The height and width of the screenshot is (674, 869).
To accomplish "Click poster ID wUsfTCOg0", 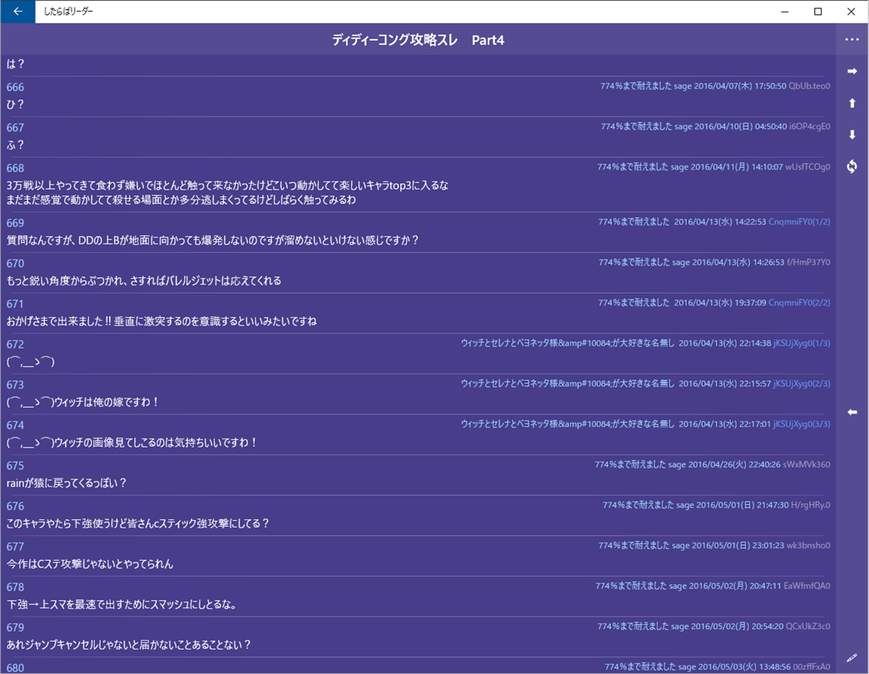I will (x=807, y=167).
